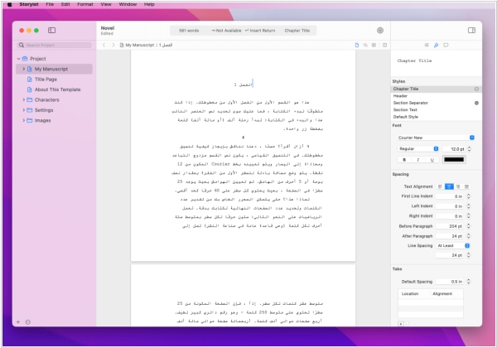497x348 pixels.
Task: Click the add item plus icon in sidebar
Action: coord(18,321)
